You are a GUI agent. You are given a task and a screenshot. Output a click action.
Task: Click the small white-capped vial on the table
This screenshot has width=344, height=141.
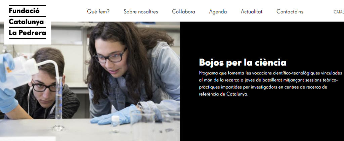tap(115, 124)
